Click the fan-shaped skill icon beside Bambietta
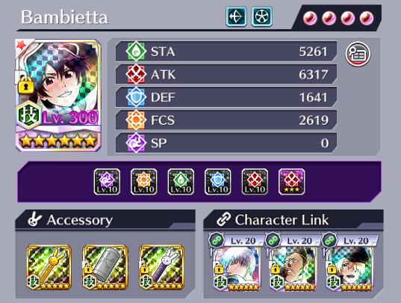The width and height of the screenshot is (401, 303). [261, 16]
